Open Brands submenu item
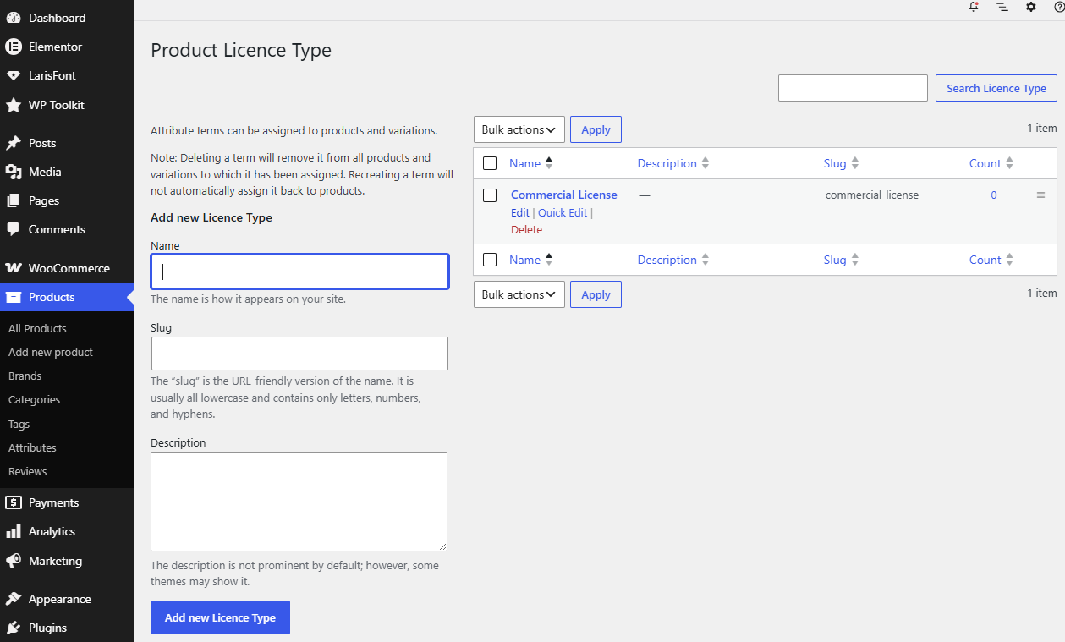Viewport: 1065px width, 642px height. (x=25, y=376)
